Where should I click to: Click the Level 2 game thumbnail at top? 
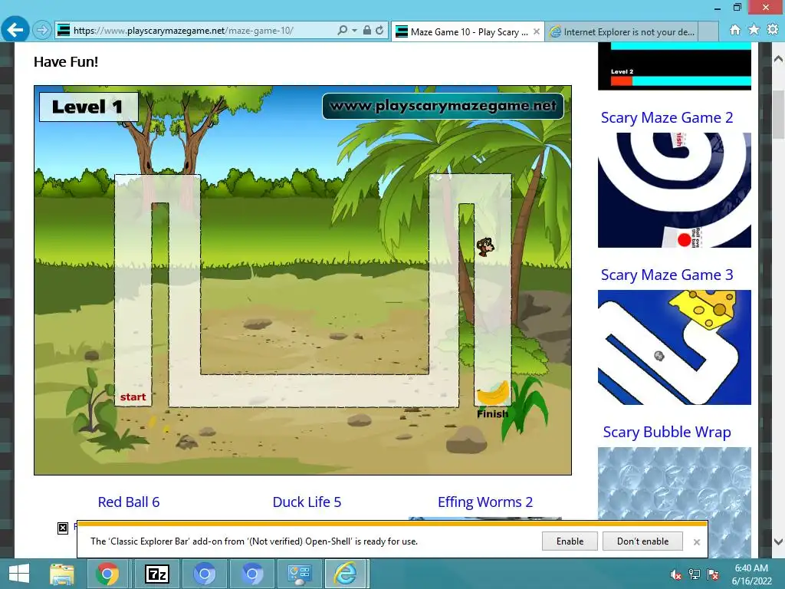pos(675,66)
